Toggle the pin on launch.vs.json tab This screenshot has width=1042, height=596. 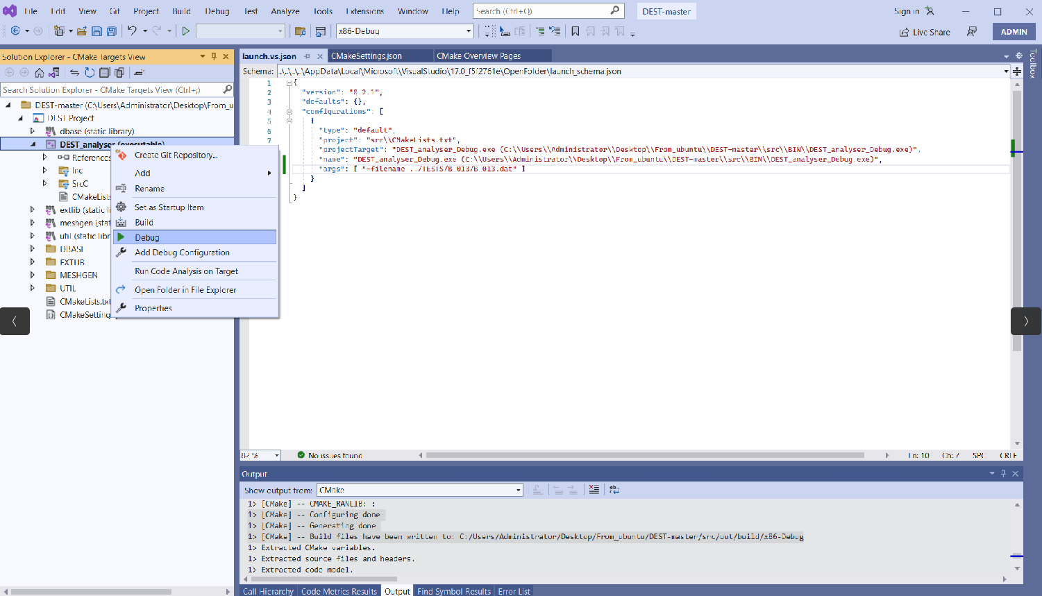307,56
